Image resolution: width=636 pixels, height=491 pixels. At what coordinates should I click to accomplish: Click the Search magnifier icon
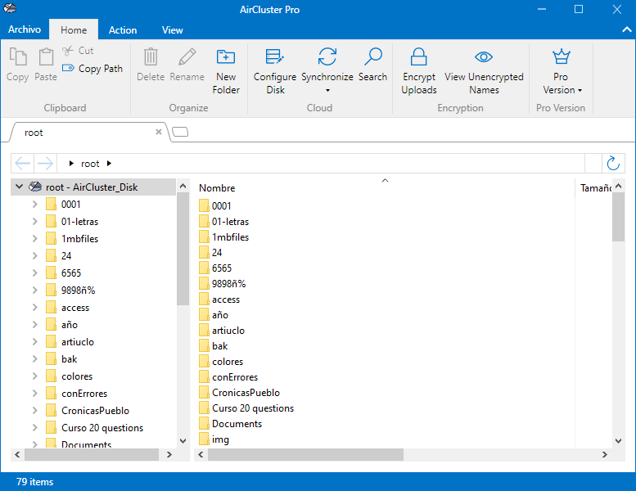pos(372,57)
